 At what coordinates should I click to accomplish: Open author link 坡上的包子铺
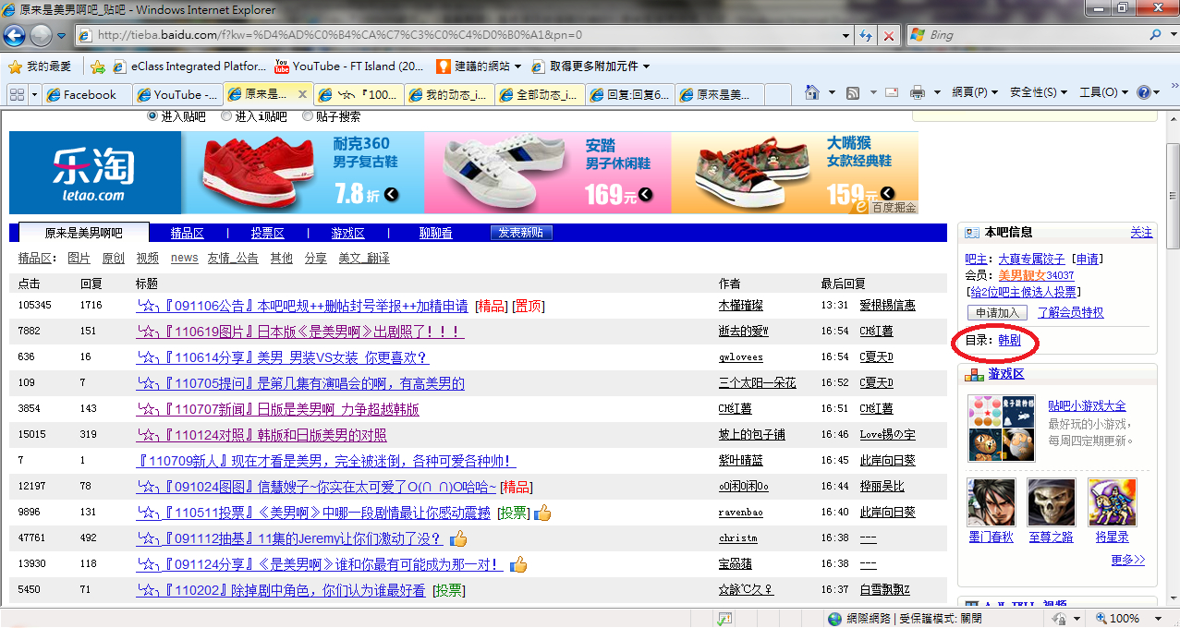[752, 435]
